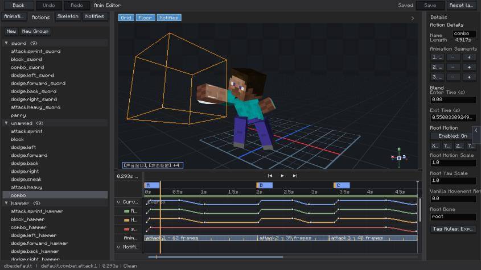
Task: Collapse the Curves track section
Action: (118, 202)
